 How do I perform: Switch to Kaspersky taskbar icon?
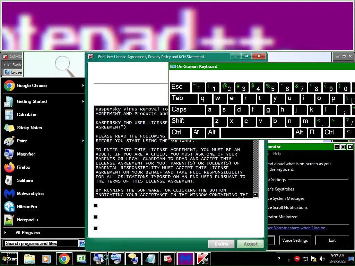coord(202,259)
